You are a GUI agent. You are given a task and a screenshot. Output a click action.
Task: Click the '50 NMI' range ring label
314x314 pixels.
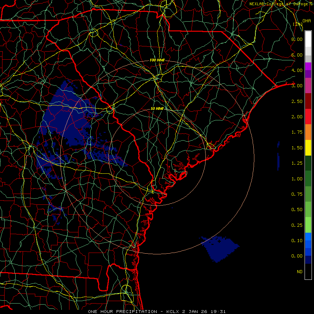click(x=157, y=109)
